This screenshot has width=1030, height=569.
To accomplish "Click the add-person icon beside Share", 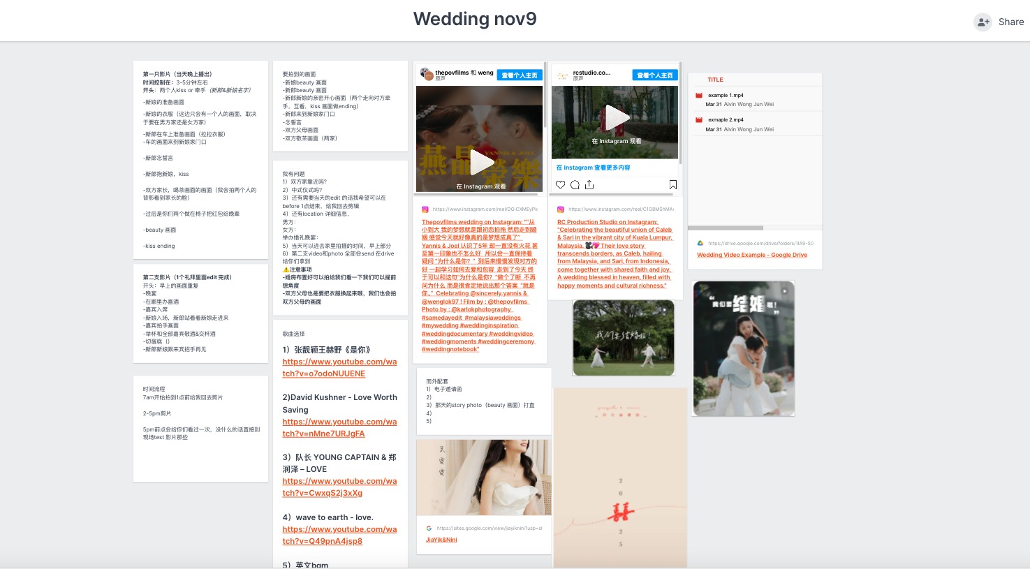I will coord(983,22).
